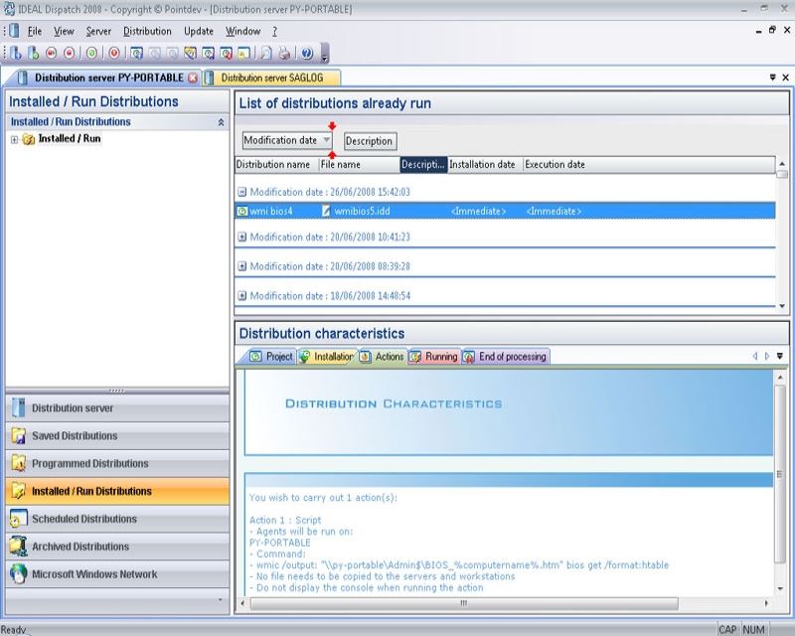Click the help question mark toolbar icon
The width and height of the screenshot is (795, 636).
[x=307, y=53]
